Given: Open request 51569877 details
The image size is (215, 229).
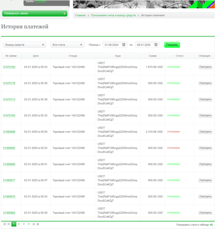Looking at the screenshot, I should click(9, 180).
